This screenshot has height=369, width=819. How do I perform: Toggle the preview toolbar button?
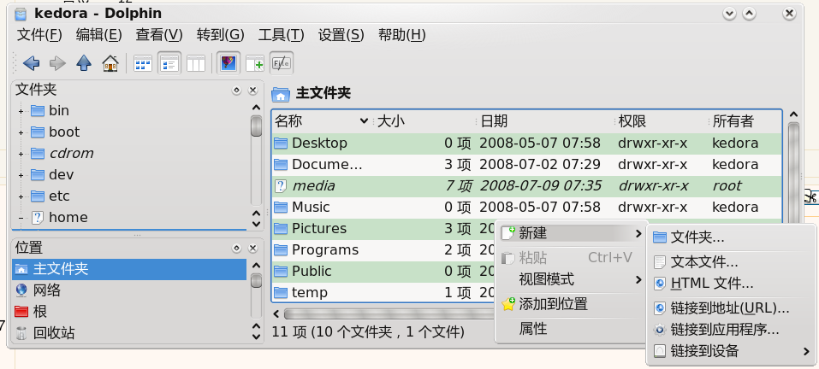(228, 63)
